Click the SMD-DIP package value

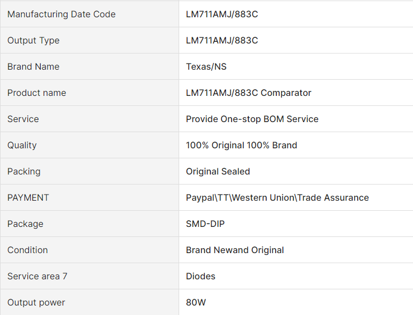point(205,224)
